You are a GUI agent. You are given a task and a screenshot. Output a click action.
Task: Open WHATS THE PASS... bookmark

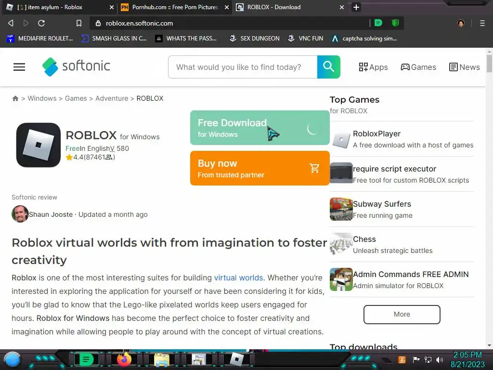tap(186, 39)
